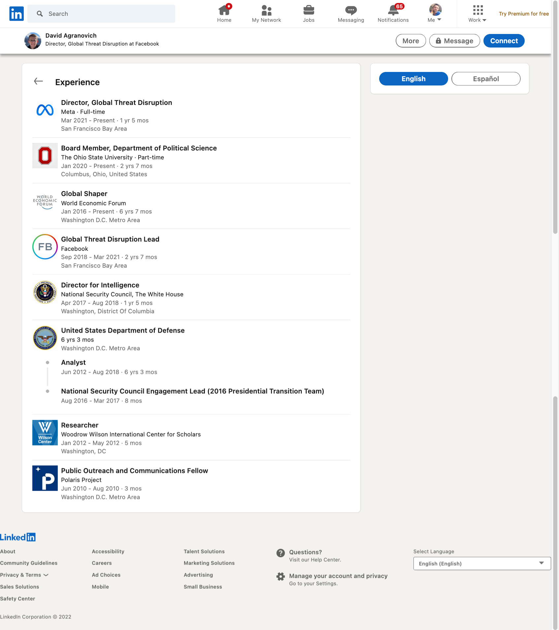Open the About footer link
The width and height of the screenshot is (559, 630).
pos(8,551)
